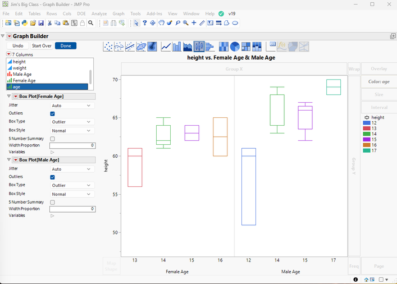This screenshot has width=397, height=284.
Task: Open the DOE menu
Action: (x=82, y=13)
